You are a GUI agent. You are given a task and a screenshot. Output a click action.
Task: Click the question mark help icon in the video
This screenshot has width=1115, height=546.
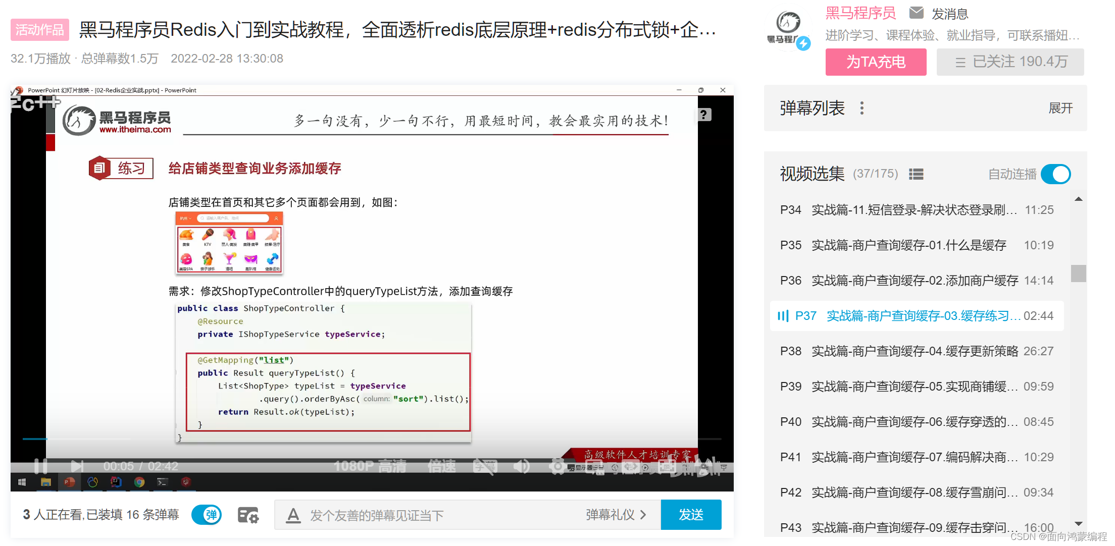coord(704,115)
